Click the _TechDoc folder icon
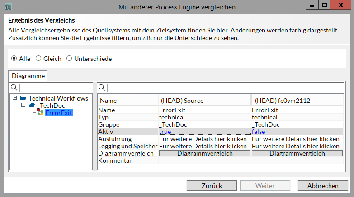Screen dimensions: 354x197 point(32,105)
